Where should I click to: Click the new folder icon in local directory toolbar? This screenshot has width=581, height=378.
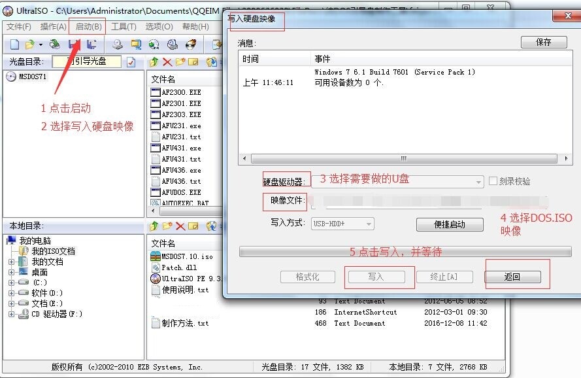[x=167, y=226]
